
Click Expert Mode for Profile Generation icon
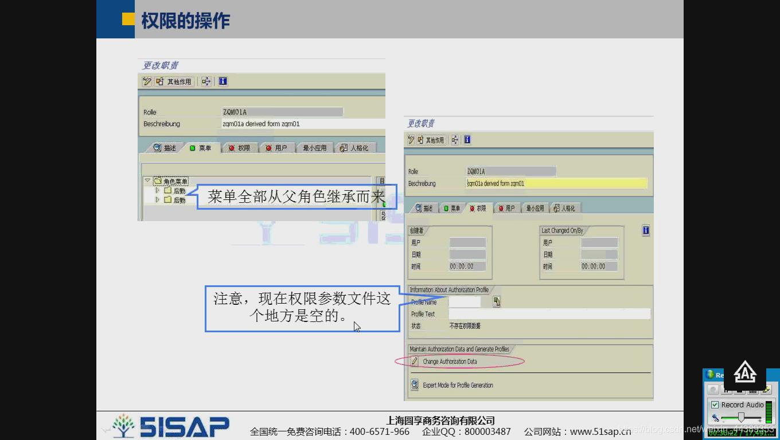pos(414,385)
